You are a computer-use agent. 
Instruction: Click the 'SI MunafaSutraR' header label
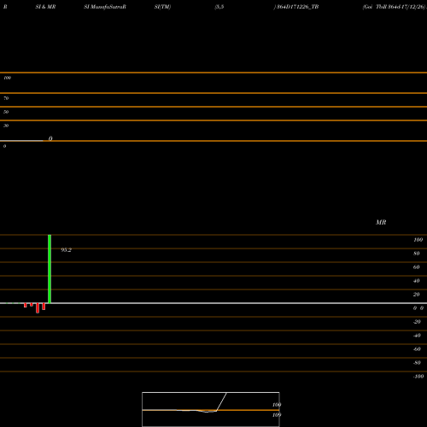(x=105, y=7)
